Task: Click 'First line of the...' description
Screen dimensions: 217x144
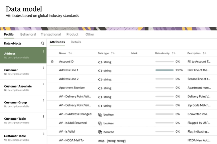Action: [x=198, y=70]
